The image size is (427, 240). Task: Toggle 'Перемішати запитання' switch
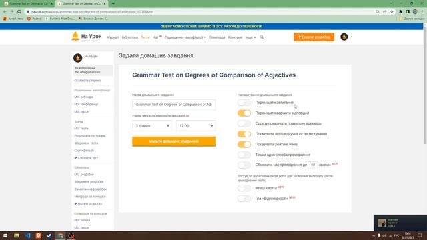[x=244, y=103]
